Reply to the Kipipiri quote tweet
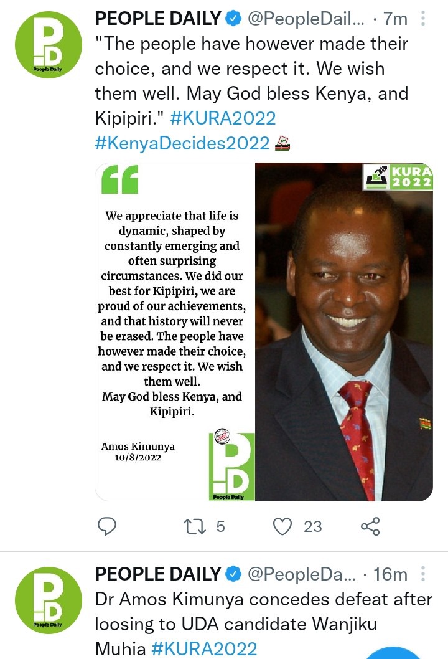448x659 pixels. pos(106,526)
